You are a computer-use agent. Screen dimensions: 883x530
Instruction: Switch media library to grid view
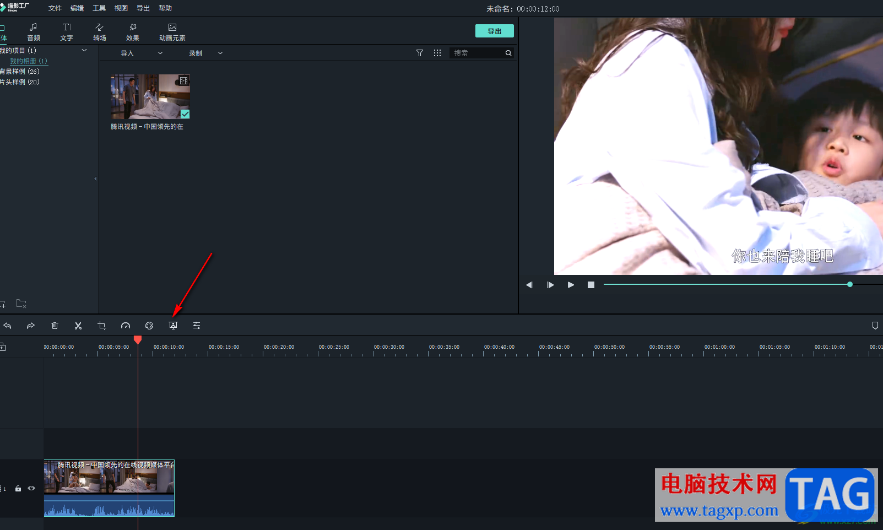[x=437, y=53]
